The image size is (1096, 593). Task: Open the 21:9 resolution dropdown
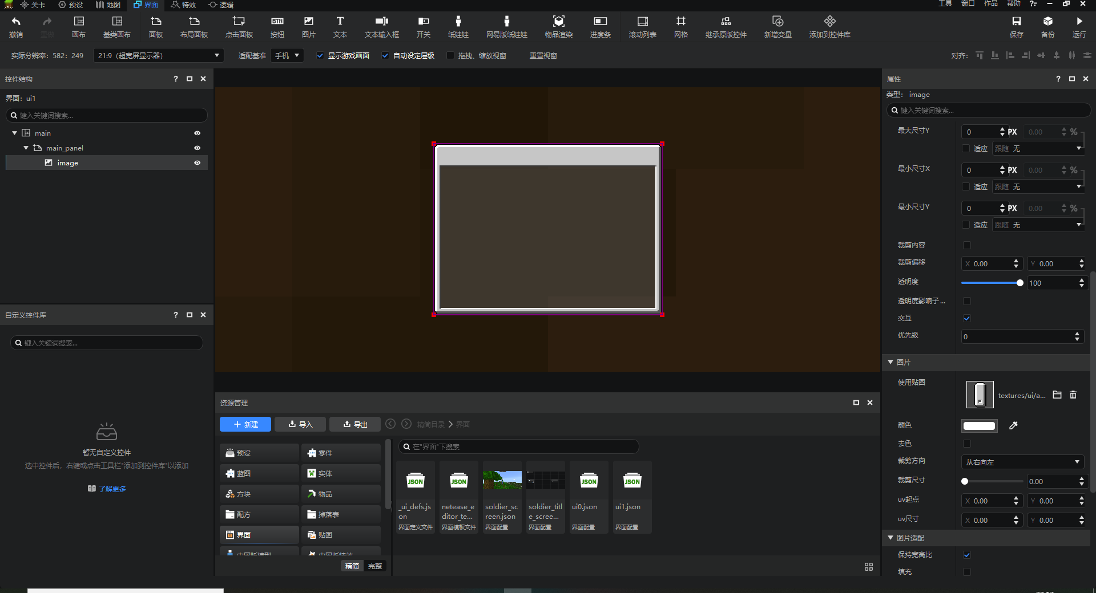159,56
